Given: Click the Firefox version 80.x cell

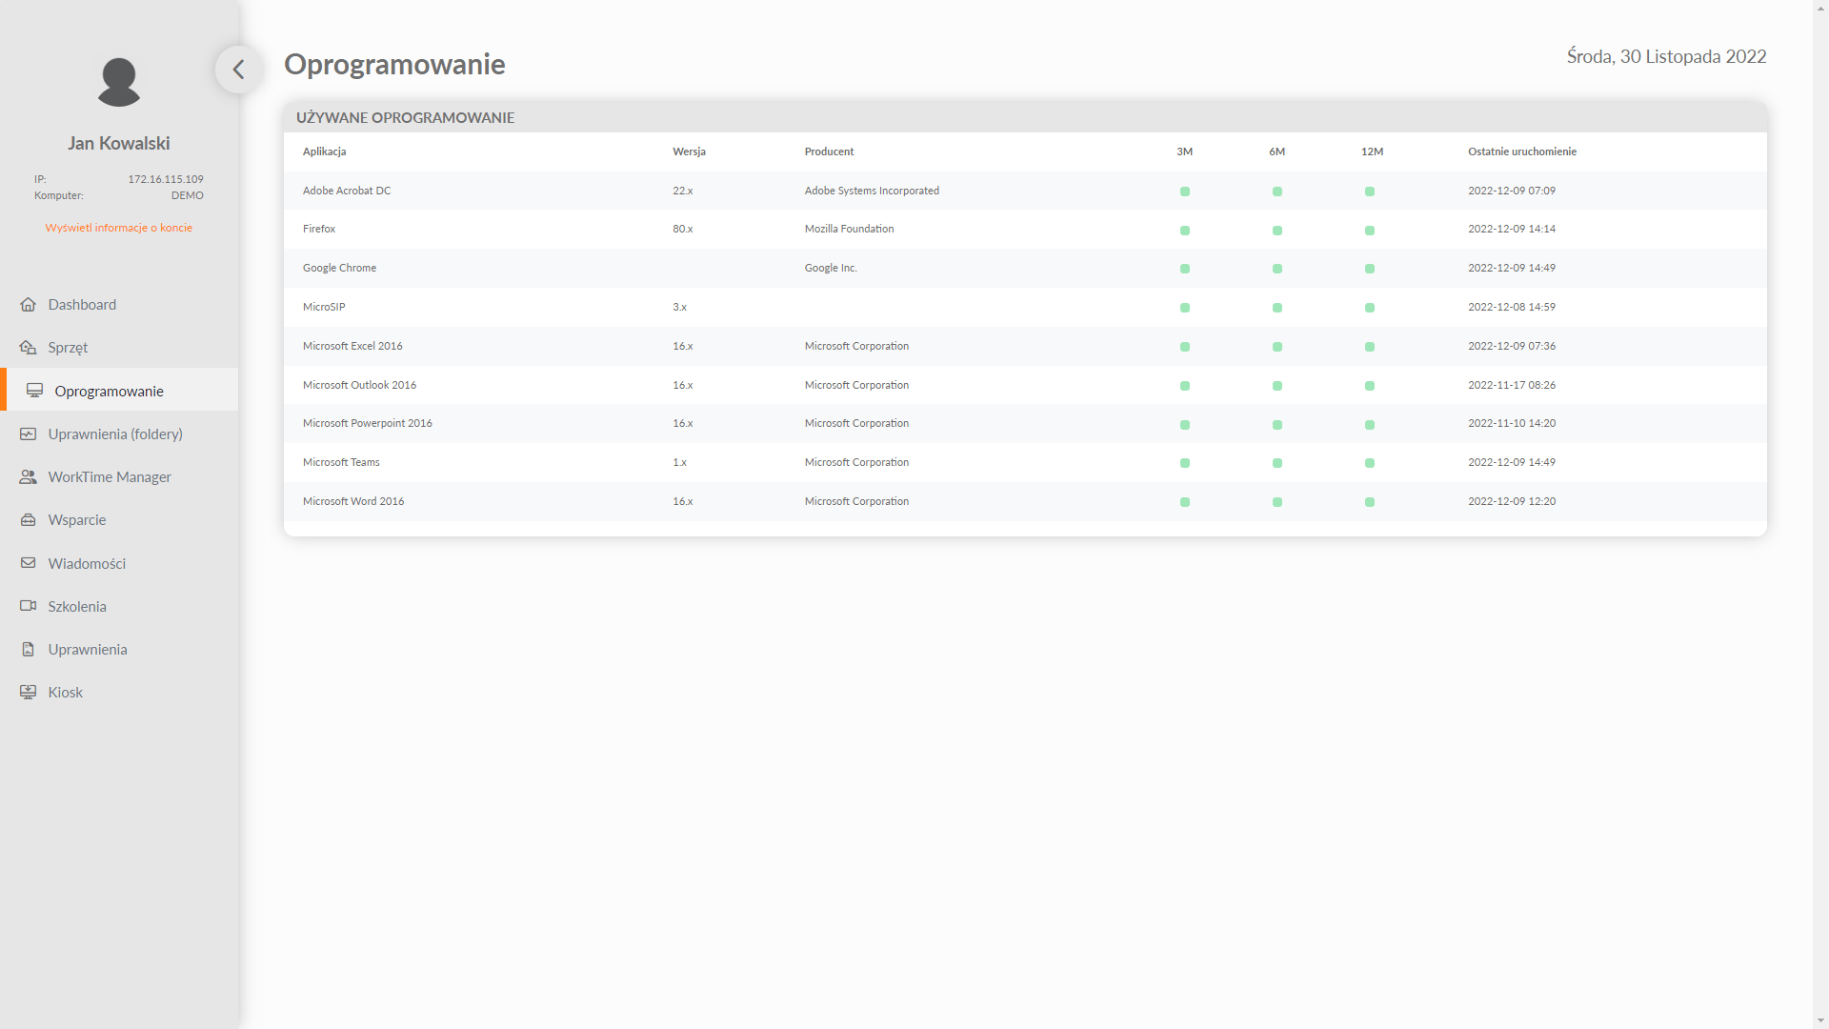Looking at the screenshot, I should (682, 229).
